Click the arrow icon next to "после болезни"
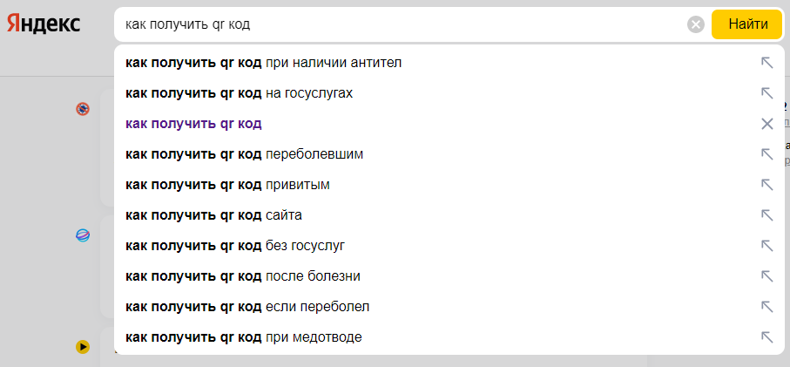 coord(766,276)
